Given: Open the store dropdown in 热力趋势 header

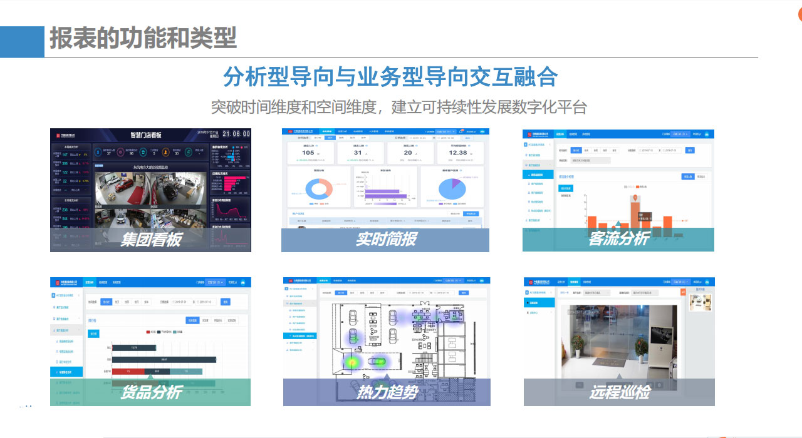Looking at the screenshot, I should pos(450,281).
